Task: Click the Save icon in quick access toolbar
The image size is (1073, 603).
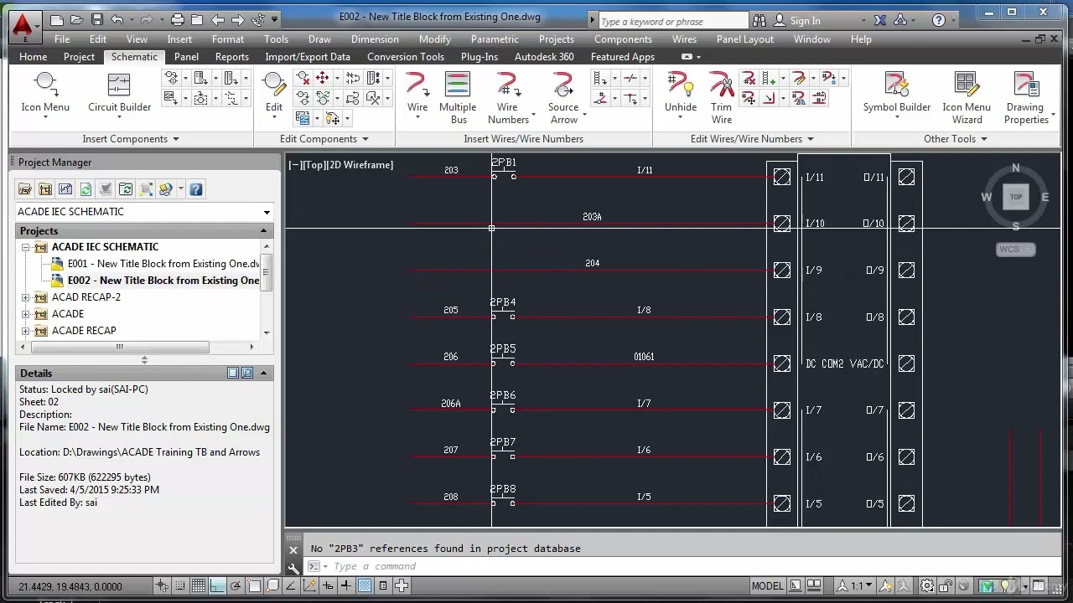Action: coord(97,19)
